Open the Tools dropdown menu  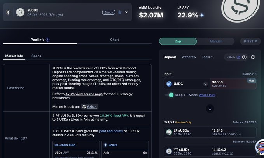[208, 57]
